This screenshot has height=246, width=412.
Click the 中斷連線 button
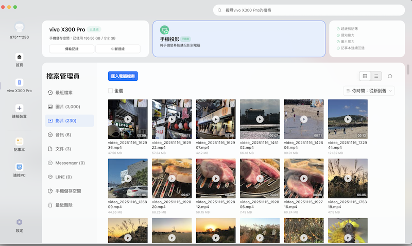pos(118,49)
